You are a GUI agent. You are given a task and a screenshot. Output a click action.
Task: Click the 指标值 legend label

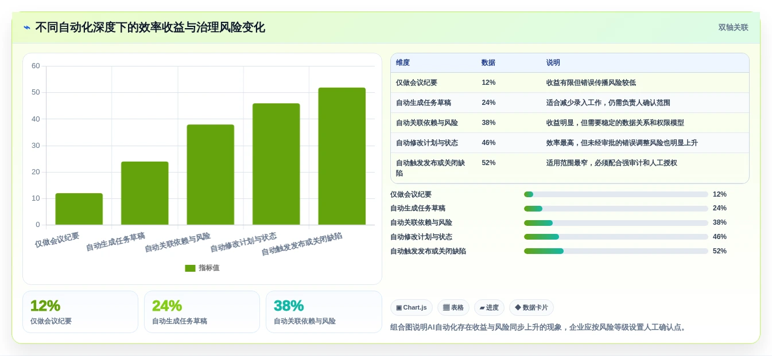[209, 268]
